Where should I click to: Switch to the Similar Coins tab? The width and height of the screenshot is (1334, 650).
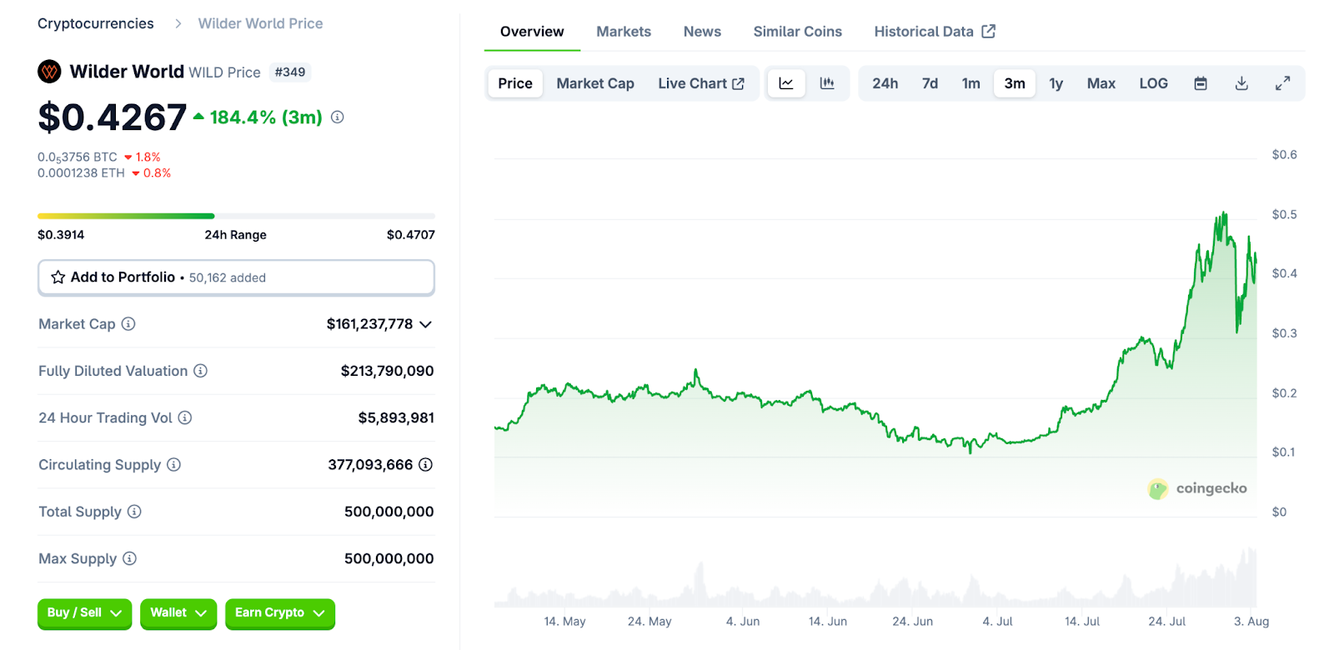point(798,32)
